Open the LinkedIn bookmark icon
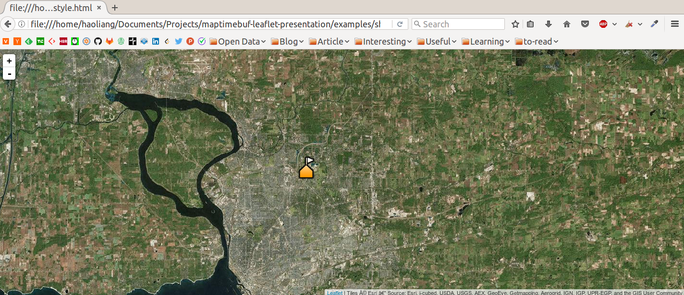This screenshot has width=684, height=295. click(x=156, y=42)
